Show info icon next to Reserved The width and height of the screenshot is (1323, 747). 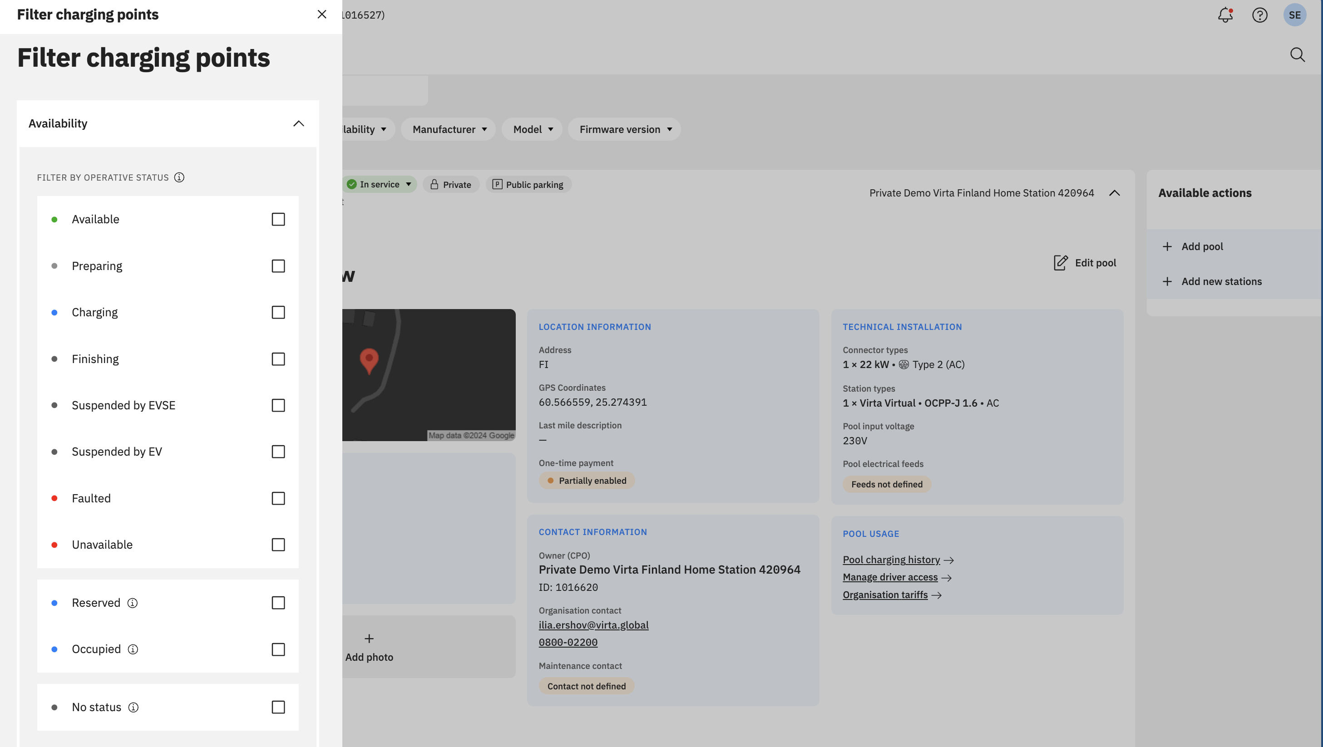click(133, 603)
